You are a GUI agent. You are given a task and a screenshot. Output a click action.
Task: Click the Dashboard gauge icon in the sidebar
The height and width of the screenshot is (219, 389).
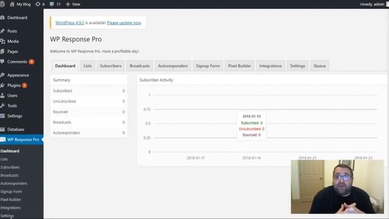pos(2,18)
